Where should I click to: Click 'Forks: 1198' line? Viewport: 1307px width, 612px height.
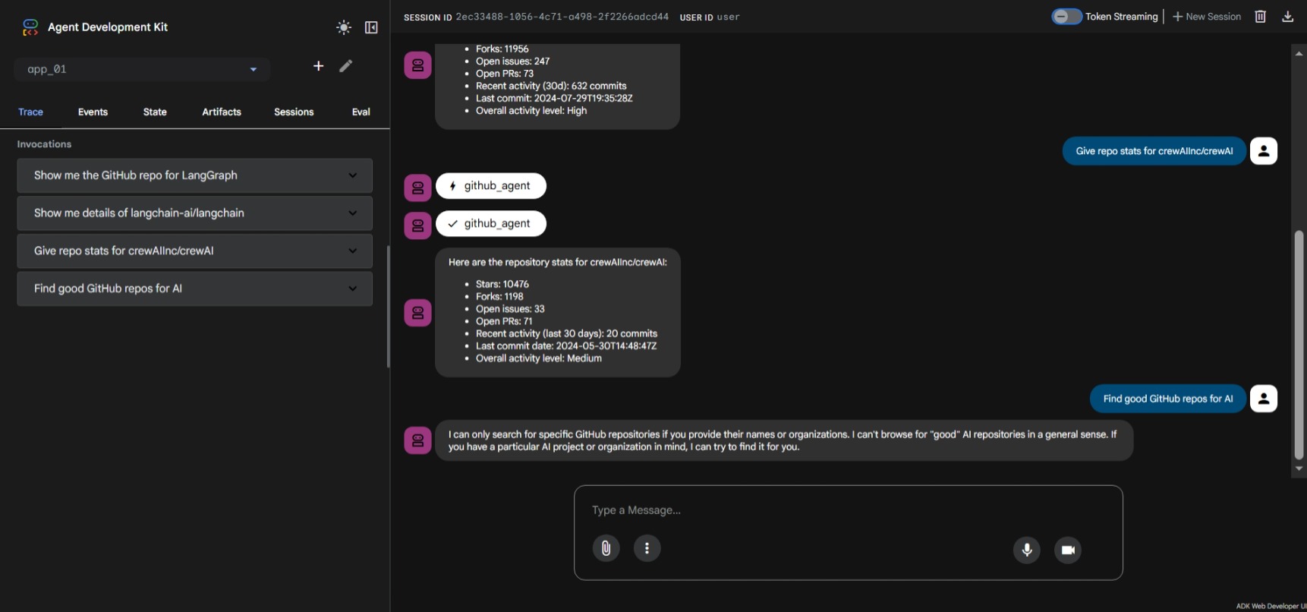(x=499, y=297)
